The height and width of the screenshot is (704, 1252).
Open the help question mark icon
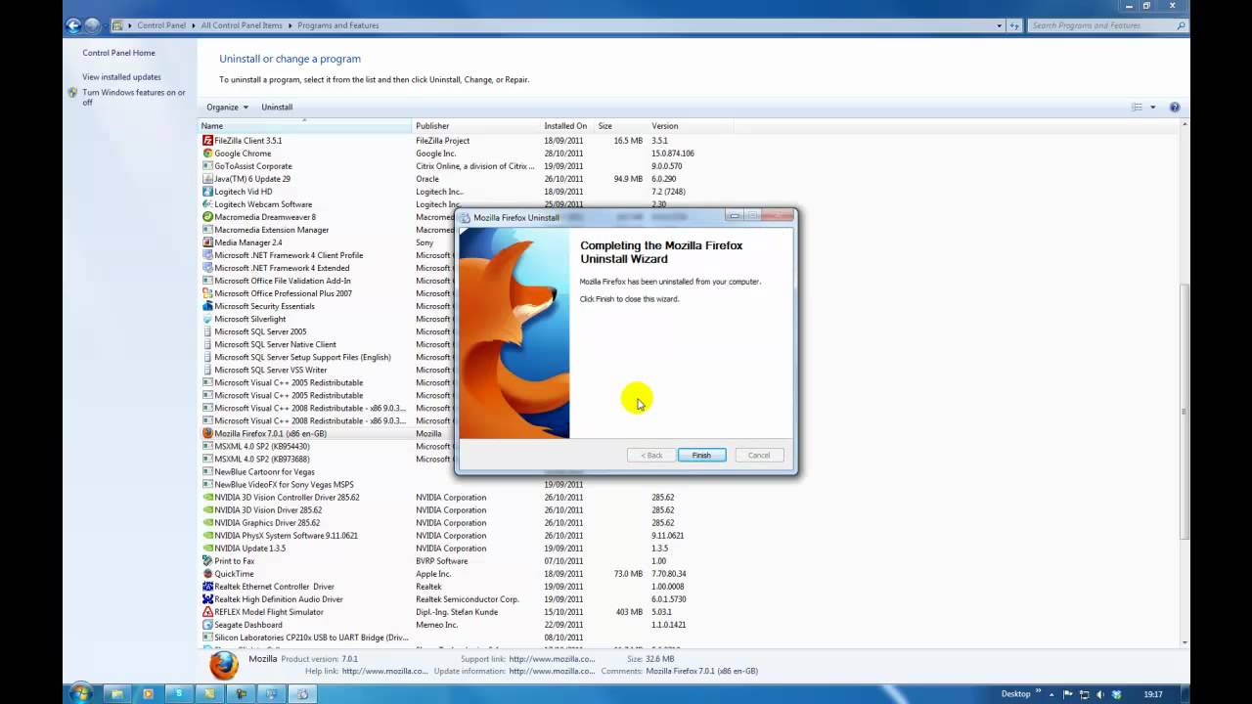point(1175,107)
